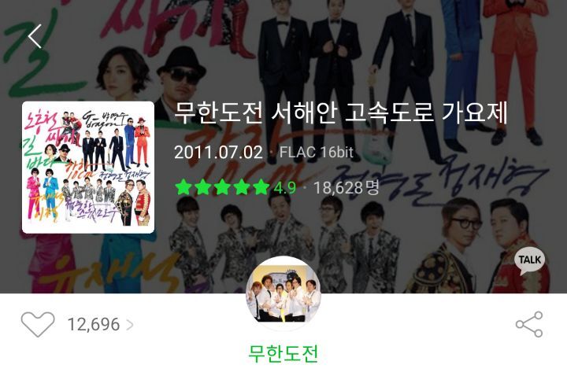Tap the first green rating star
Screen dimensions: 567x387
point(183,187)
